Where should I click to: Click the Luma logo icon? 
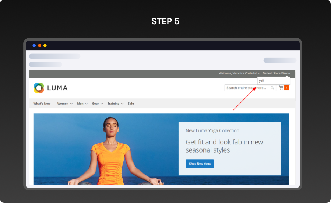(39, 88)
